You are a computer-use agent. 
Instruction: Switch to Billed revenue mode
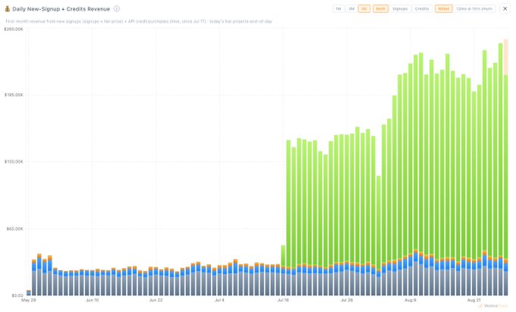[443, 9]
